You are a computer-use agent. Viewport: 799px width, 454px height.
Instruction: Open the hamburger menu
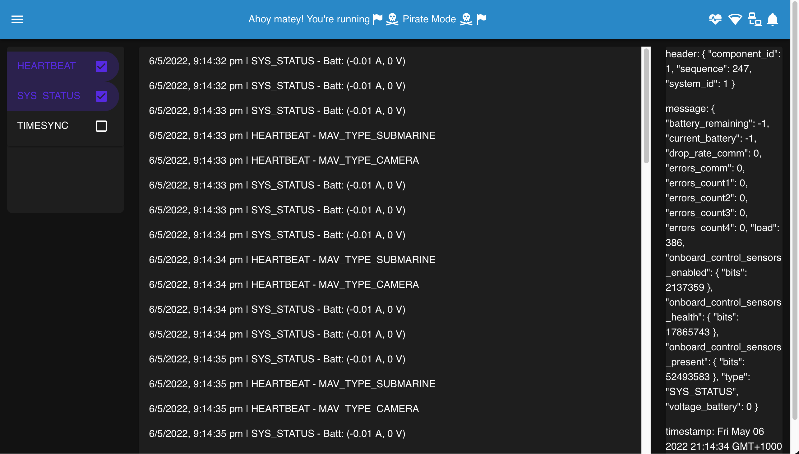coord(16,19)
